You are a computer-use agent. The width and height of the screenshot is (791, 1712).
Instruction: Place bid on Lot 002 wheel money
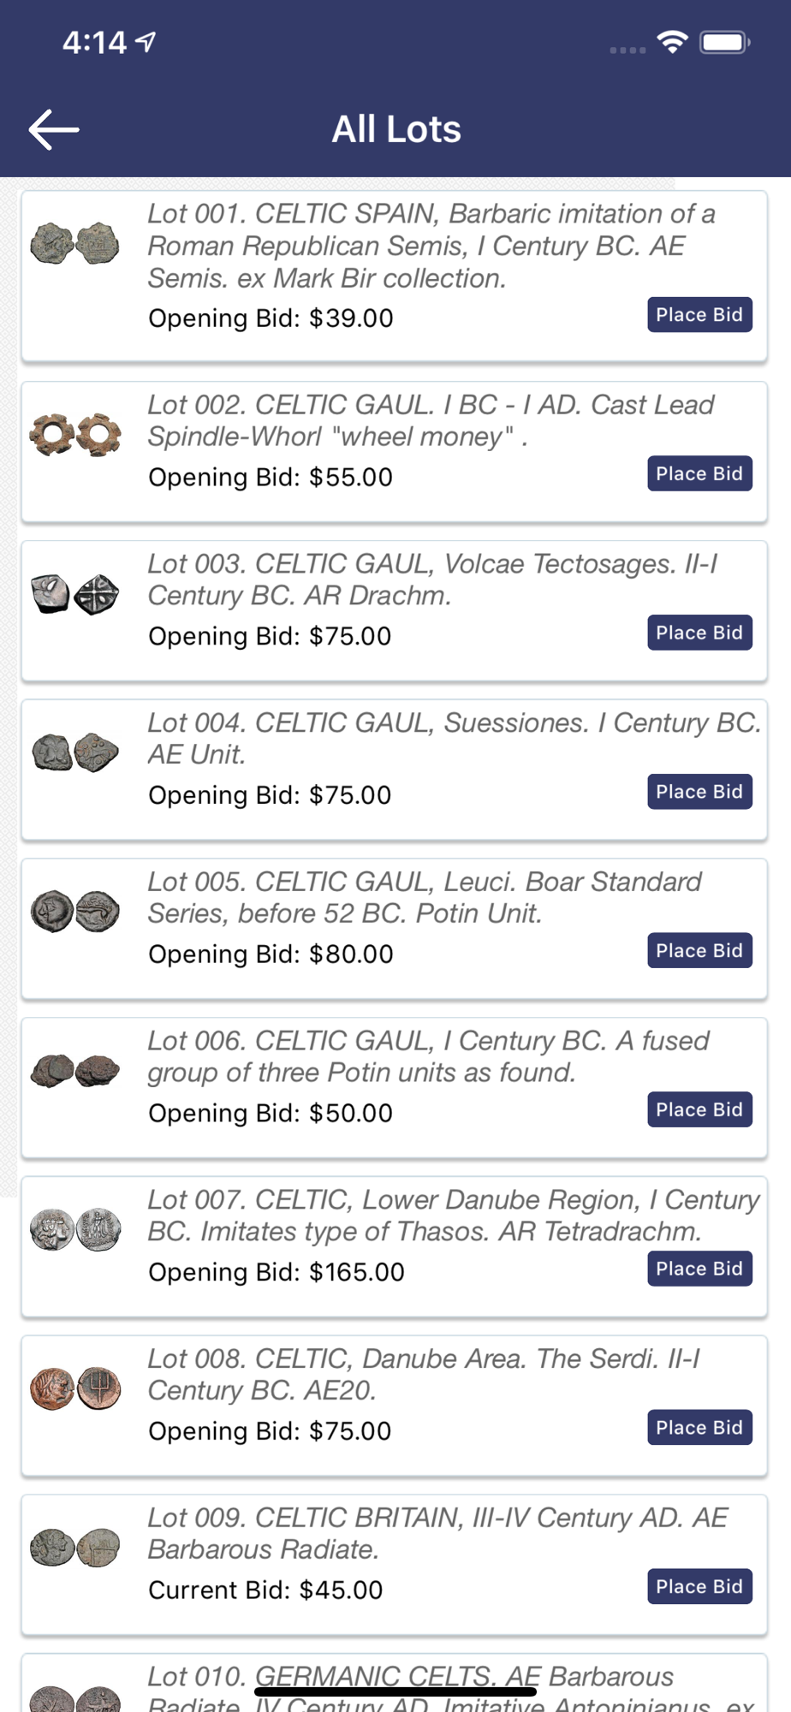pyautogui.click(x=699, y=474)
